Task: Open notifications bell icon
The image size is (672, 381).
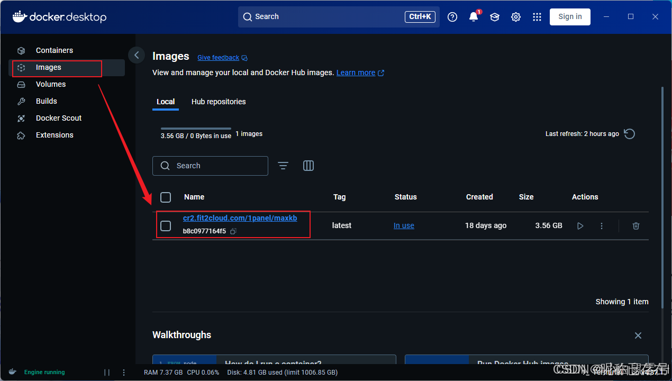Action: click(474, 17)
